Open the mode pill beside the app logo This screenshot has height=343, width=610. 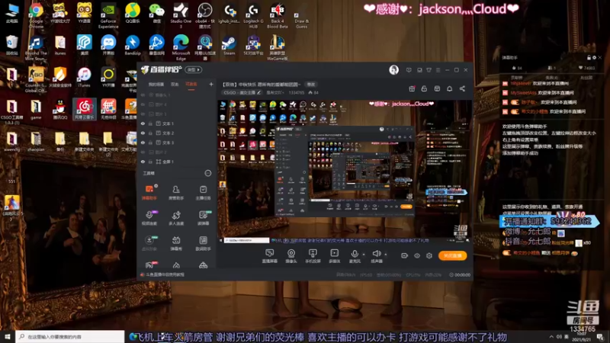194,69
